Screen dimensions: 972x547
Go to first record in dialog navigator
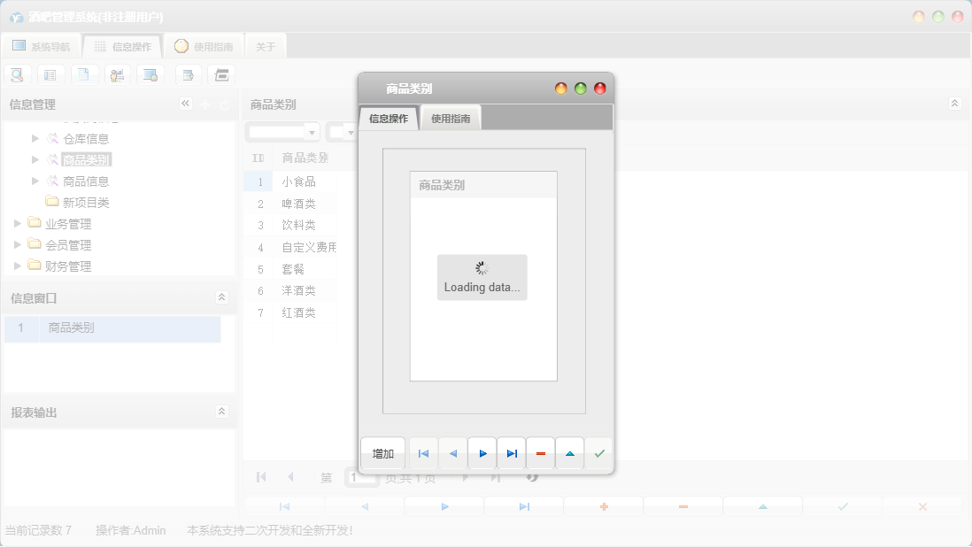point(423,453)
